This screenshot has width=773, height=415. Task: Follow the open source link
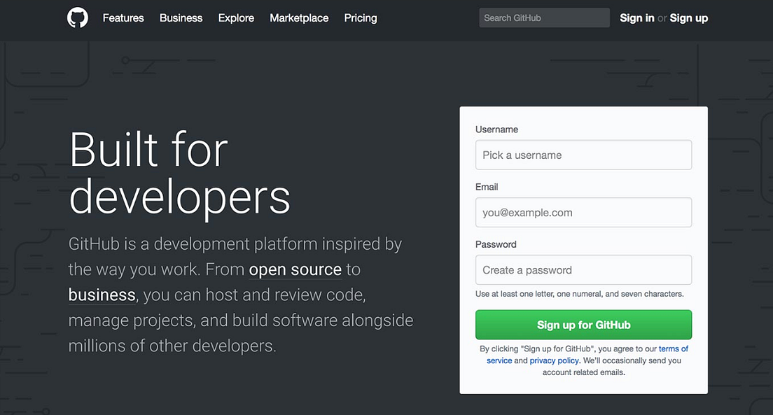click(x=295, y=269)
